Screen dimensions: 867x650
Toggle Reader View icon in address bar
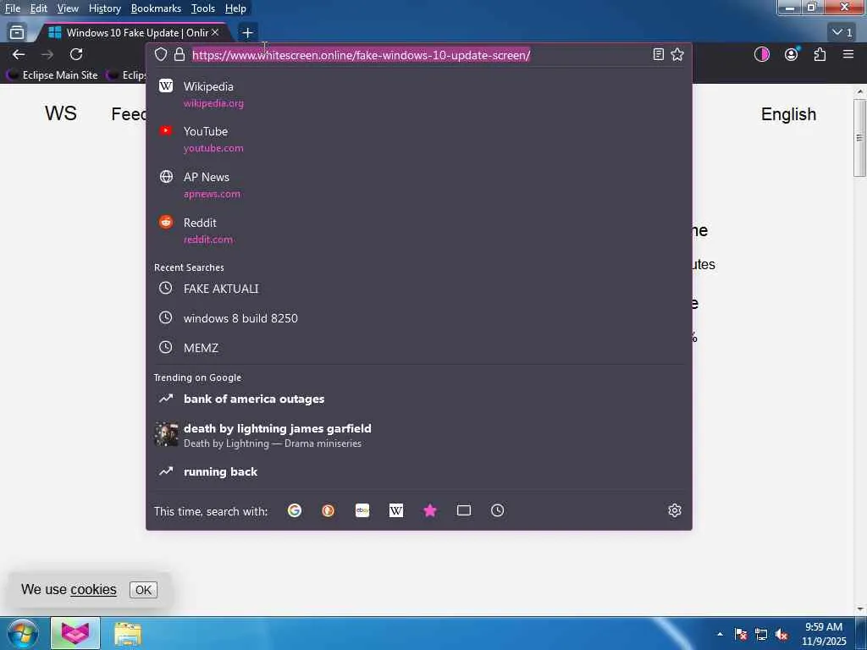click(x=658, y=54)
